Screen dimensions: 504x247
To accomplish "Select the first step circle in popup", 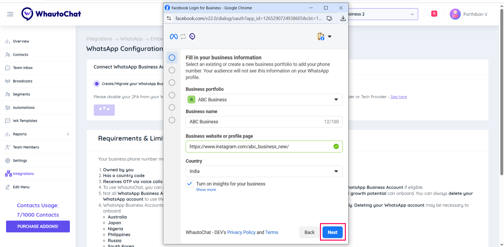I will [172, 58].
